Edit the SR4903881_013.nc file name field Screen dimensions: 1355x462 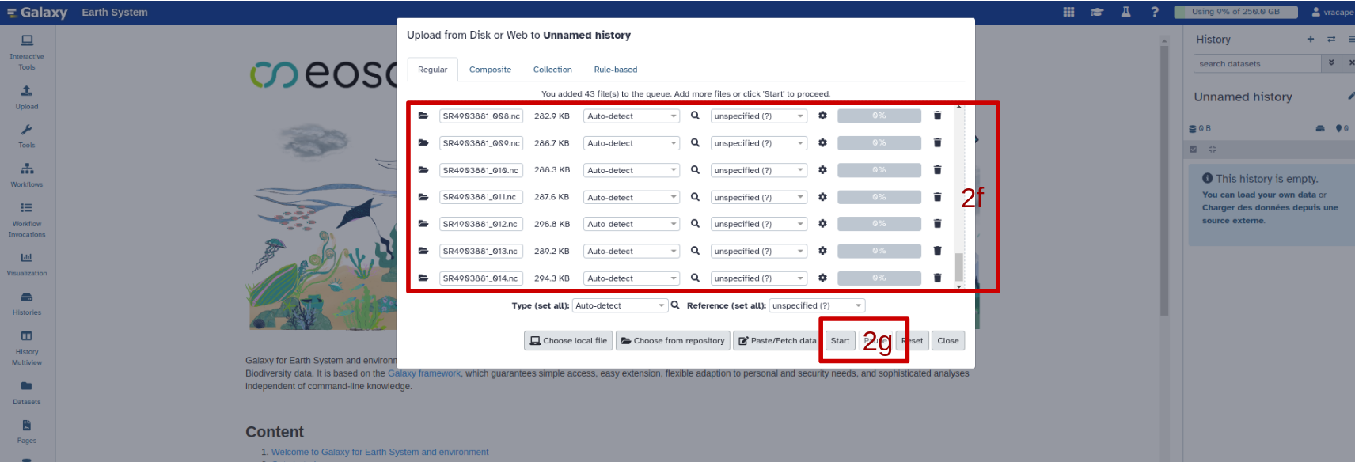click(x=481, y=252)
